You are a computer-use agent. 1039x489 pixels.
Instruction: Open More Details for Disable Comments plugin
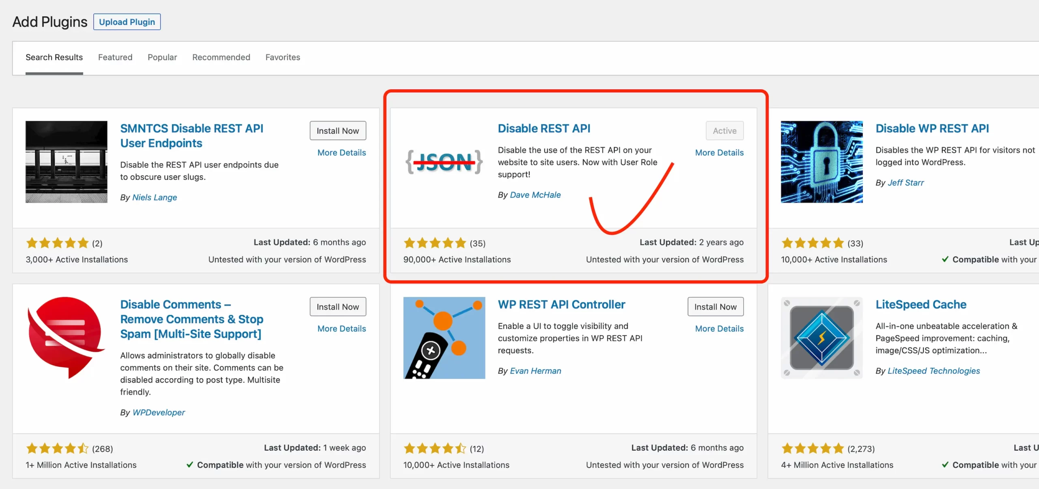tap(342, 329)
